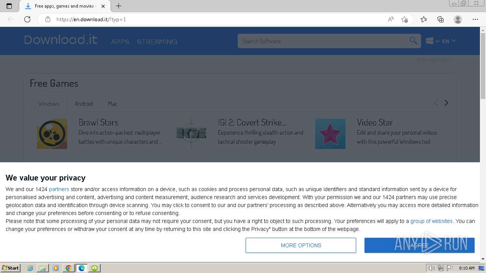Click the scrollbar down arrow
Viewport: 486px width, 273px height.
(483, 259)
